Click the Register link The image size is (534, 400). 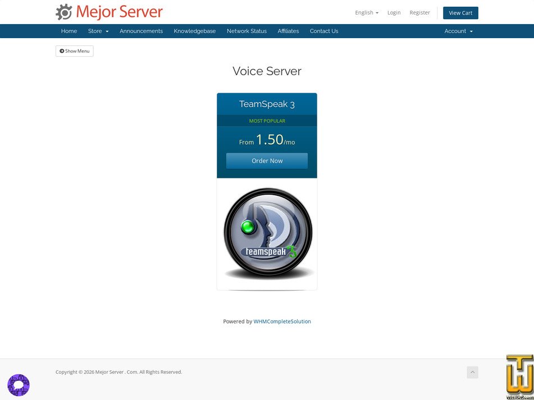[419, 12]
